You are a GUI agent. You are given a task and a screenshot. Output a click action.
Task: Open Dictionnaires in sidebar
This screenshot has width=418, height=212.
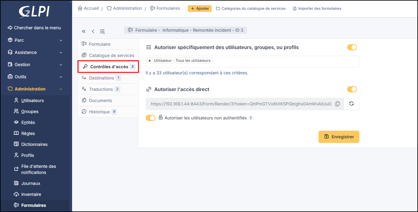pos(35,144)
